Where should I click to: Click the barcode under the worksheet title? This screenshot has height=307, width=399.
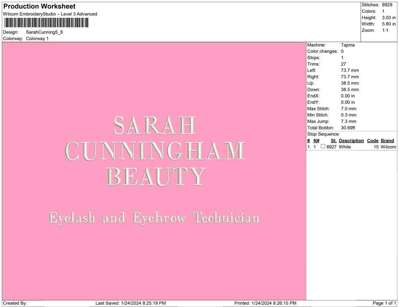click(x=46, y=23)
